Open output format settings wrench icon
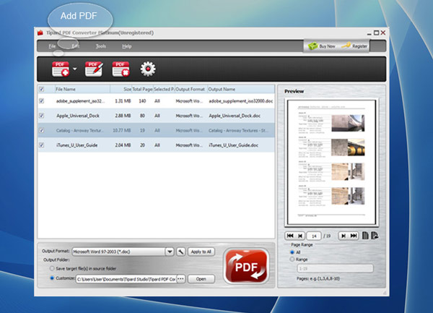 point(180,252)
